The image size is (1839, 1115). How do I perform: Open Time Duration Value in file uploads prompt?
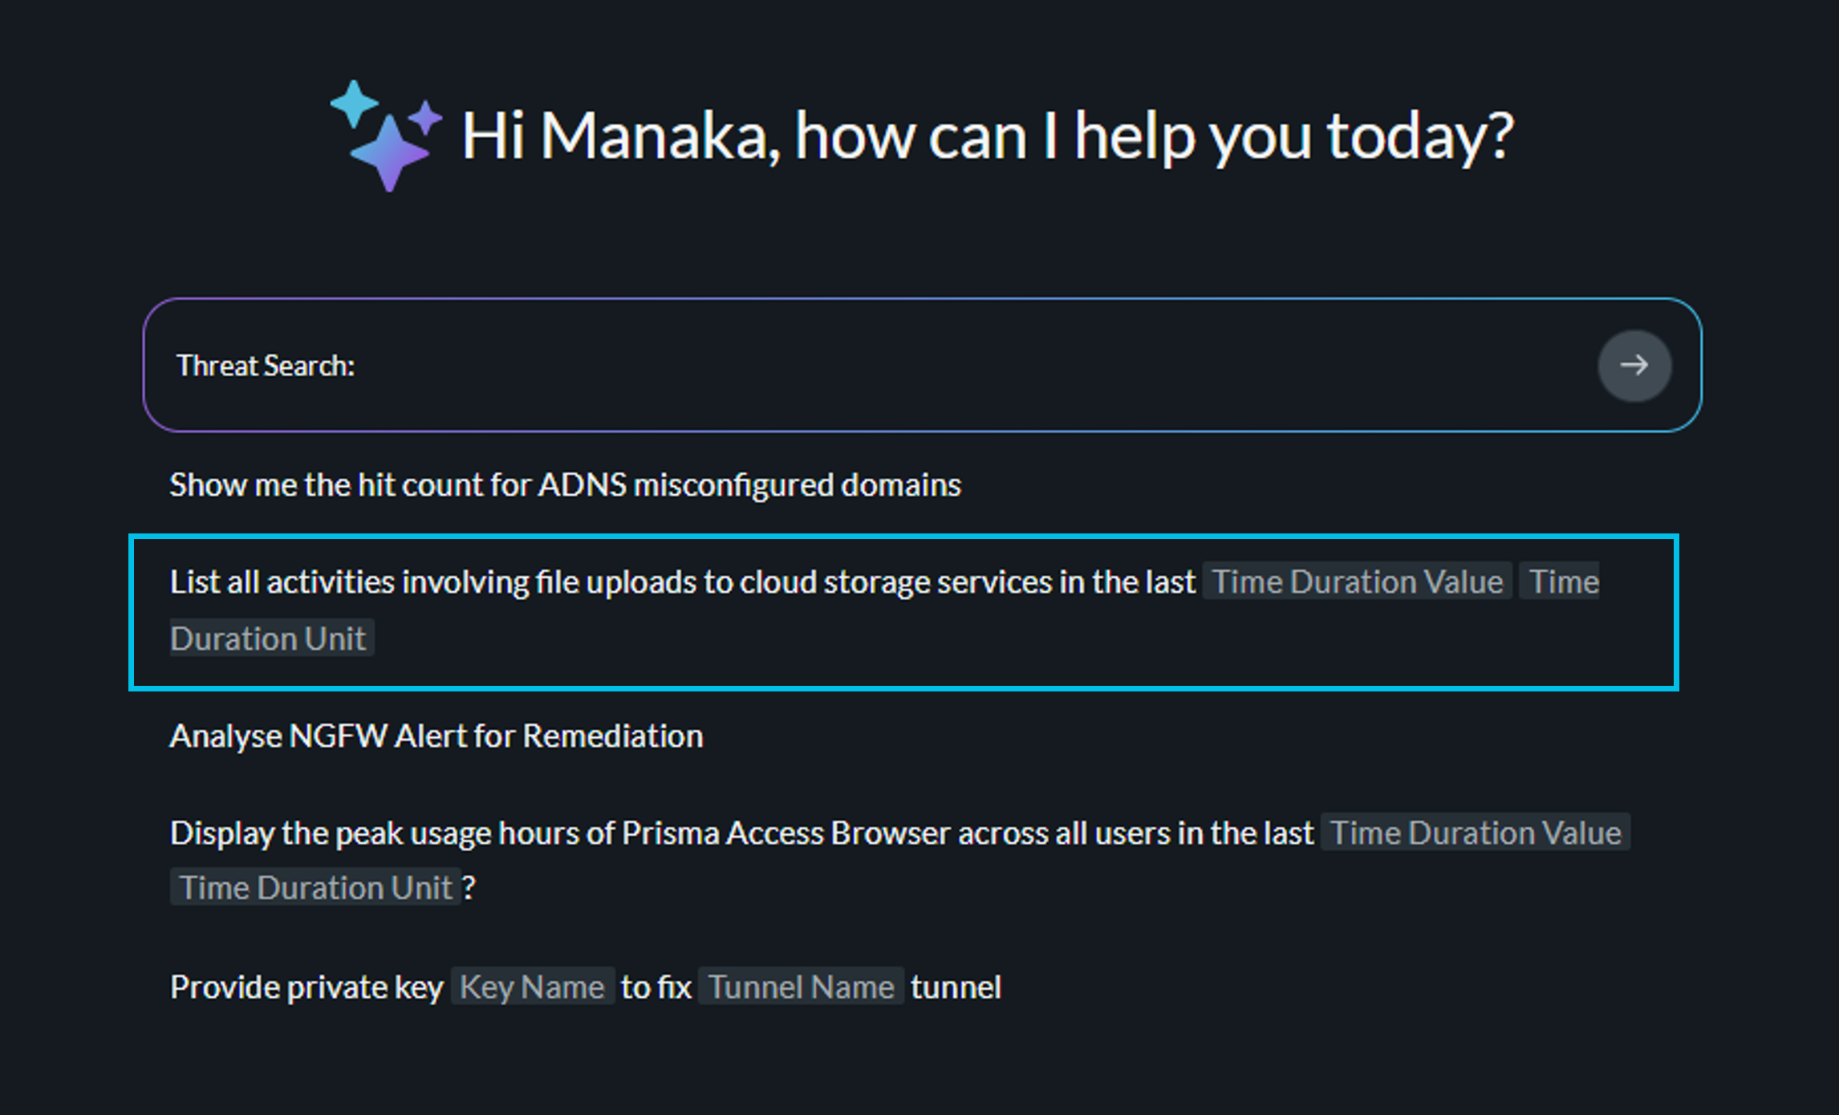pos(1358,582)
